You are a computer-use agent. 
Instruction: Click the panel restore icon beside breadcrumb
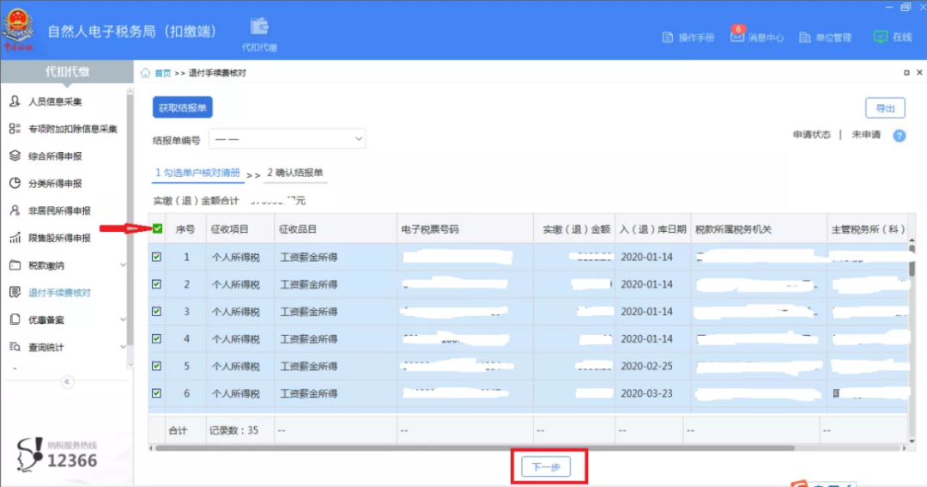pos(906,73)
